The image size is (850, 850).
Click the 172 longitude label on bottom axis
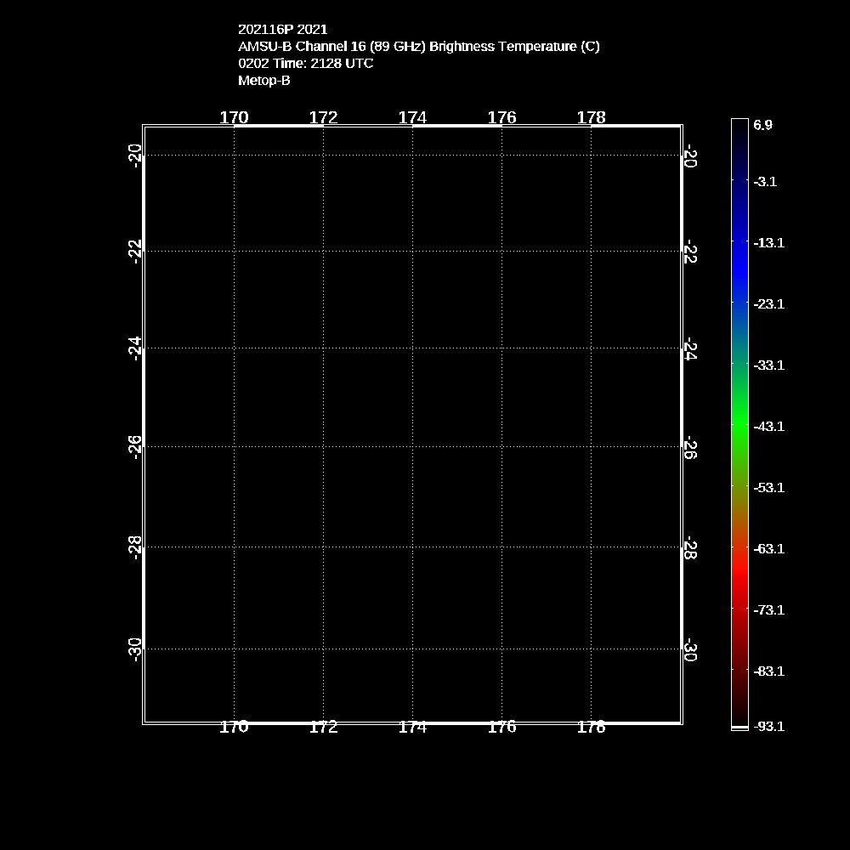[323, 727]
